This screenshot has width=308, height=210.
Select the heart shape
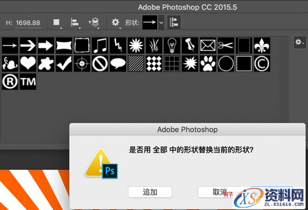(28, 63)
